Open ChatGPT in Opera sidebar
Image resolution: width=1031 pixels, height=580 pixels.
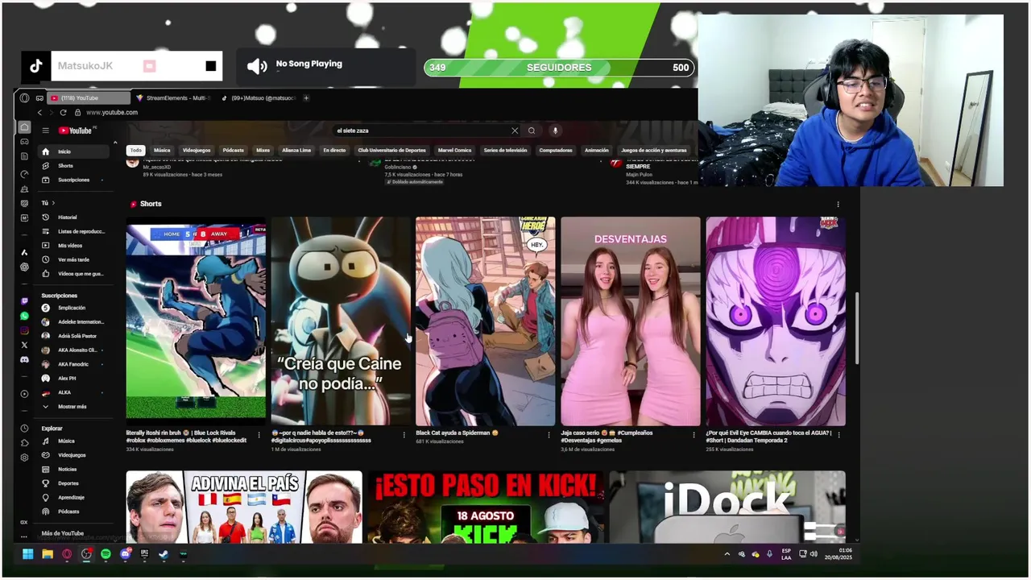click(24, 267)
